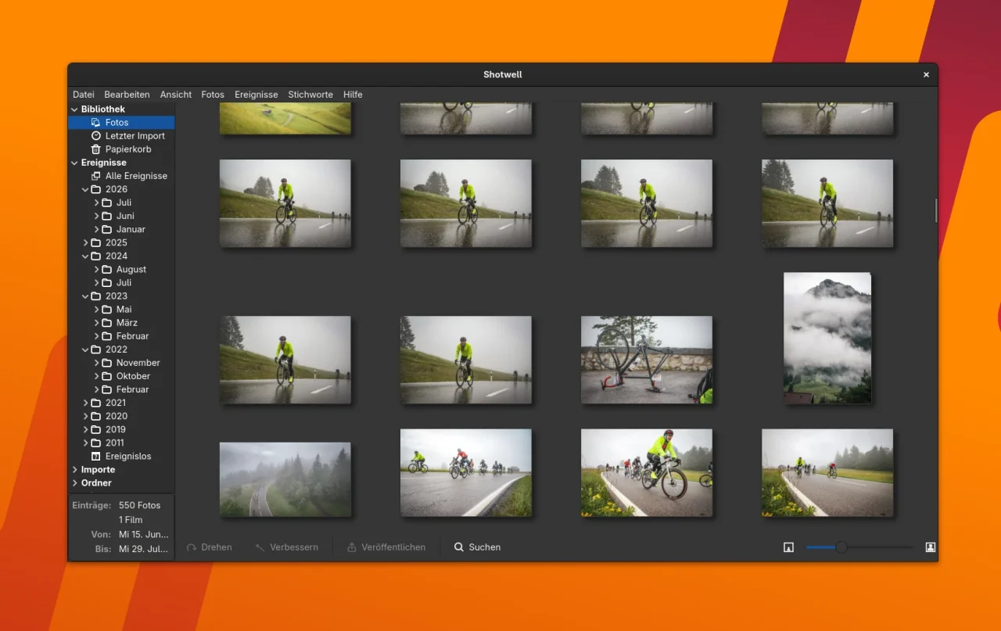Collapse the 2022 year folder
The width and height of the screenshot is (1001, 631).
pos(85,350)
